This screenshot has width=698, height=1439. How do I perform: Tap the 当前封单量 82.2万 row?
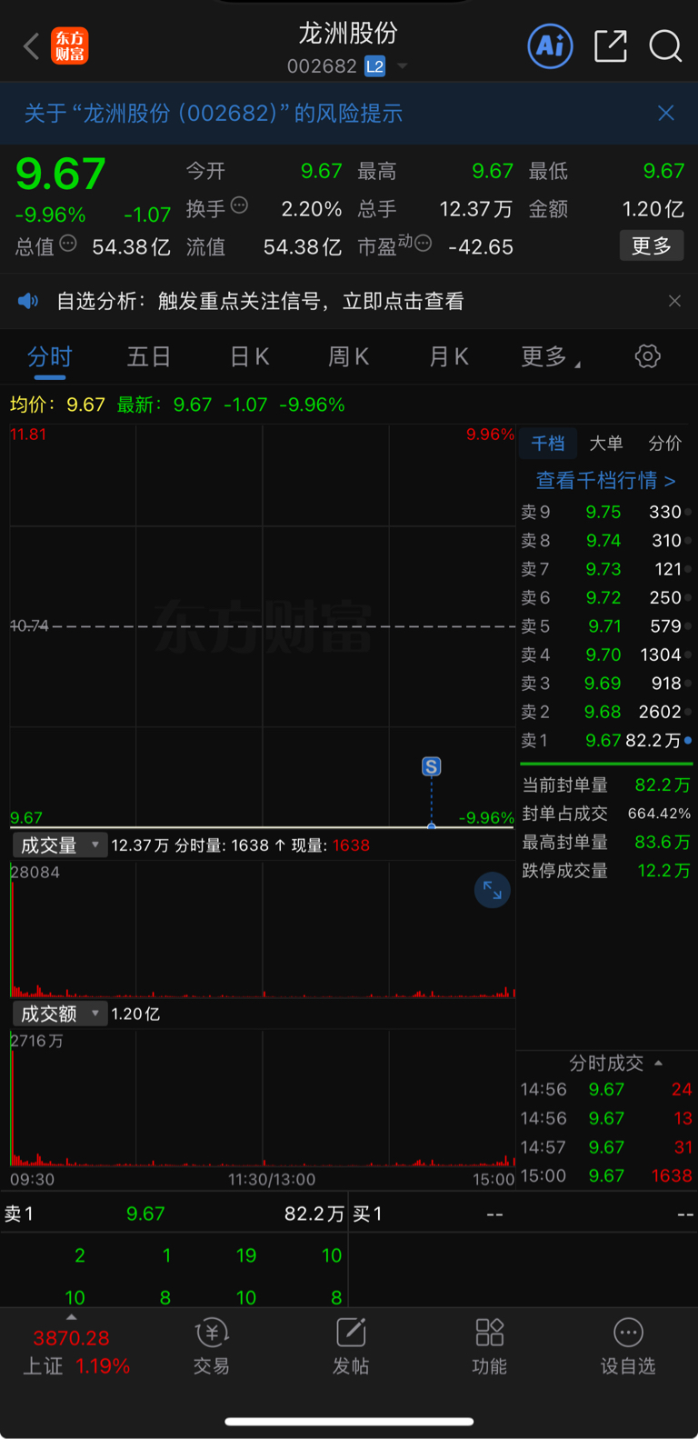[606, 784]
